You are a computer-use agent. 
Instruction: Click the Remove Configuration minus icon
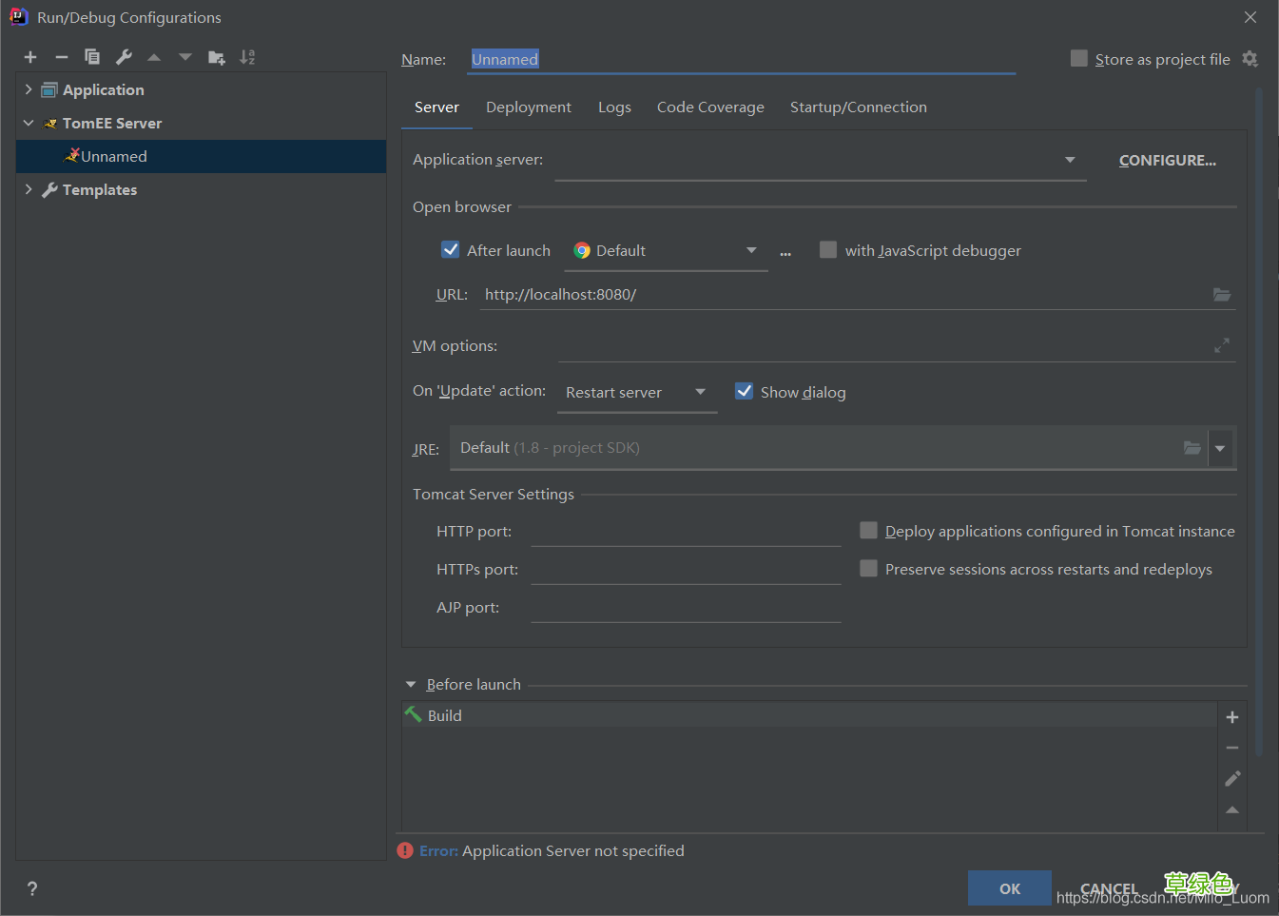click(x=62, y=57)
